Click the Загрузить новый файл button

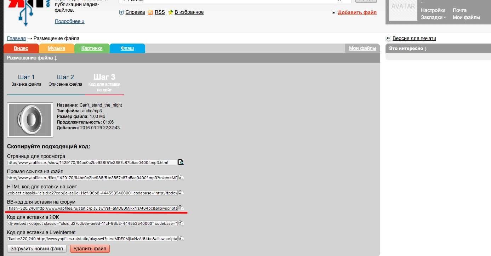pyautogui.click(x=37, y=249)
